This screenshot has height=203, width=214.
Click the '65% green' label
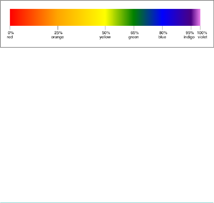pos(133,35)
